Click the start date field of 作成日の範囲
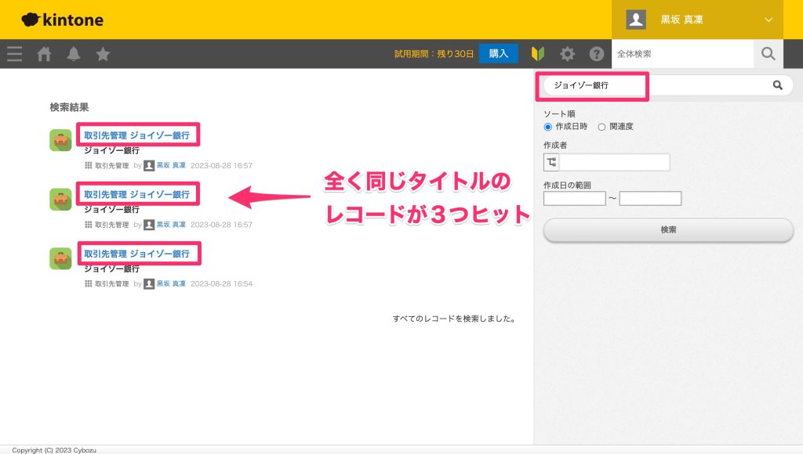This screenshot has height=454, width=803. [575, 198]
